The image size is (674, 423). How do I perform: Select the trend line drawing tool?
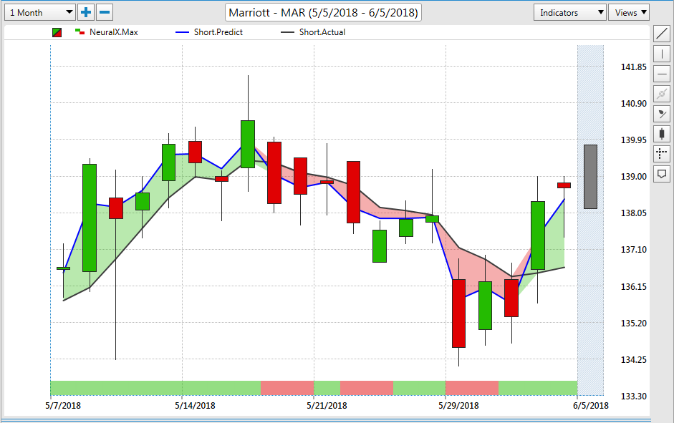pos(661,34)
